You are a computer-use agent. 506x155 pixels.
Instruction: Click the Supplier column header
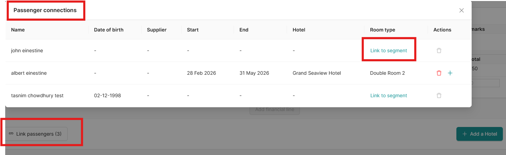click(x=157, y=30)
